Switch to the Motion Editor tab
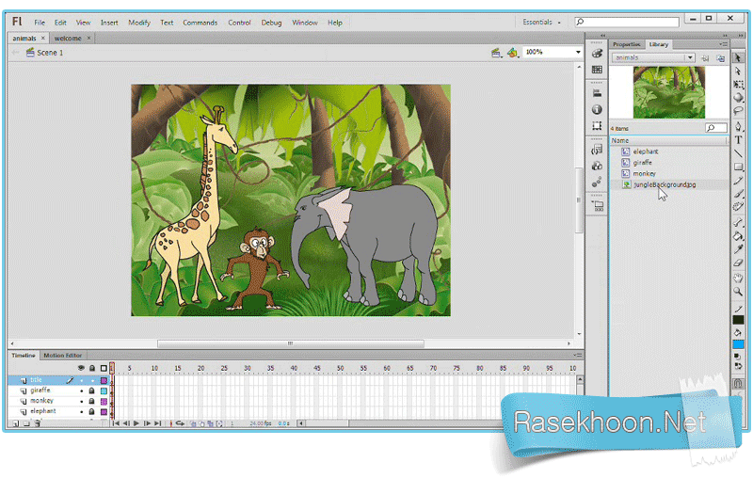This screenshot has width=753, height=478. coord(62,356)
